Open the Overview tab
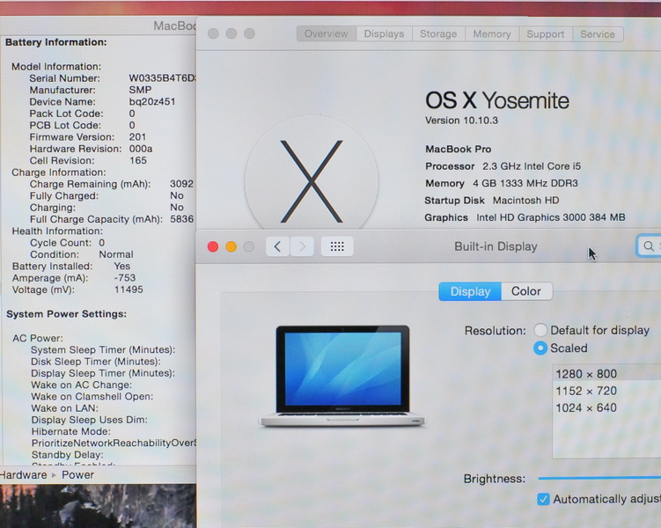Image resolution: width=661 pixels, height=528 pixels. [x=327, y=33]
